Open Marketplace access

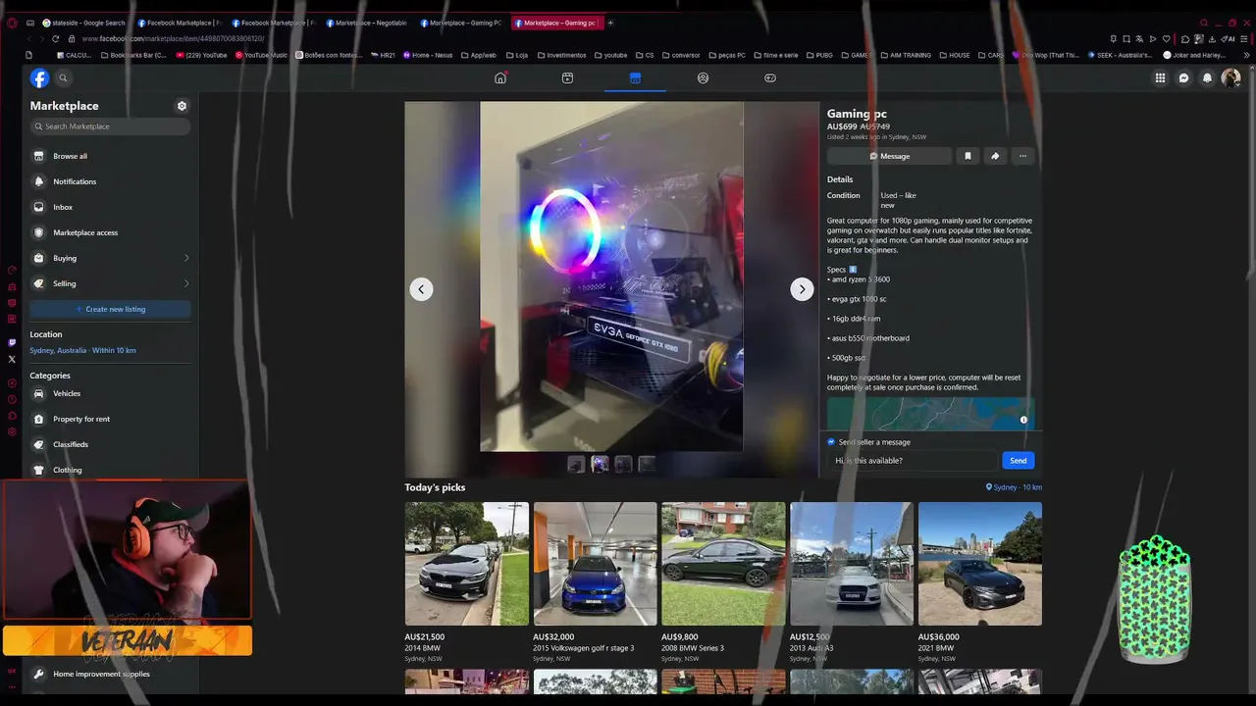pos(110,232)
